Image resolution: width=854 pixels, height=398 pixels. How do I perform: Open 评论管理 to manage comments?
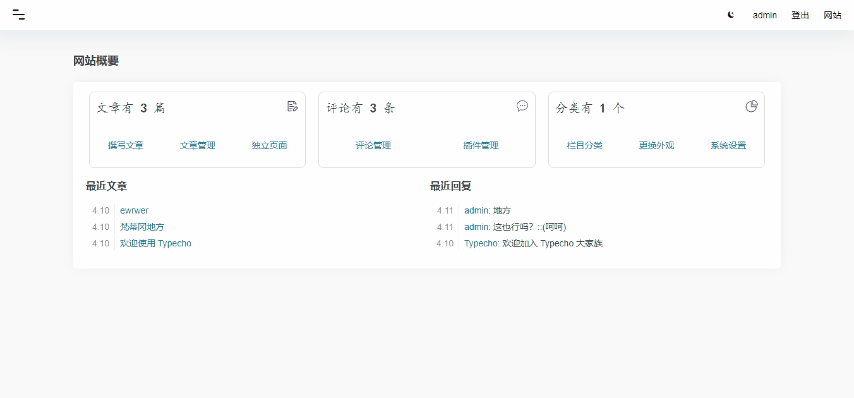pos(375,145)
